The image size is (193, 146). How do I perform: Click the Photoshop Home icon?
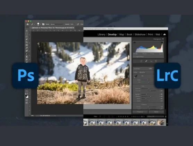27,24
